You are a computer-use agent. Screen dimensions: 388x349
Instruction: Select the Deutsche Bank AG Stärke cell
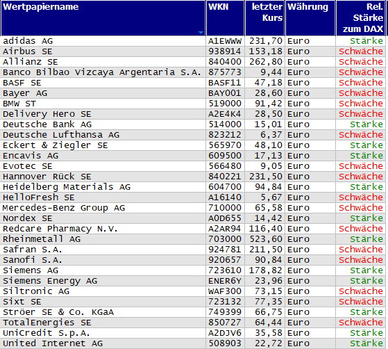click(x=366, y=124)
